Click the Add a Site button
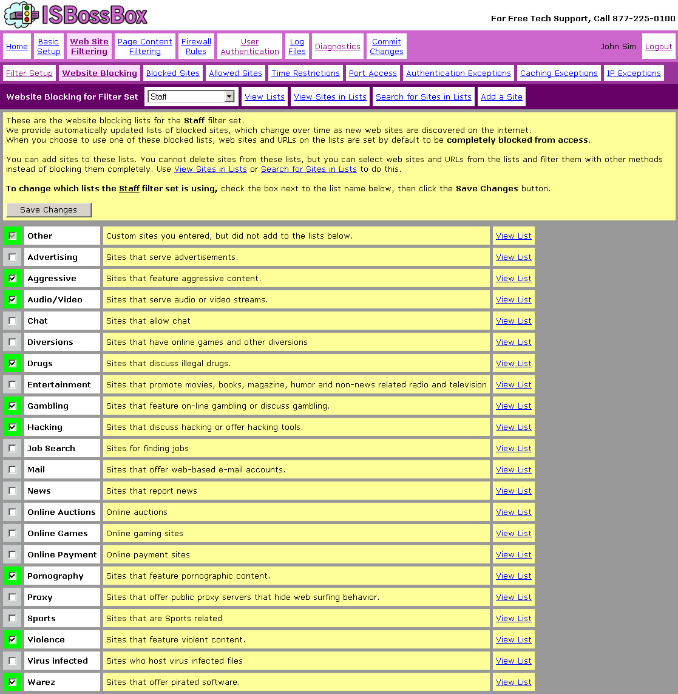This screenshot has height=694, width=678. [501, 97]
